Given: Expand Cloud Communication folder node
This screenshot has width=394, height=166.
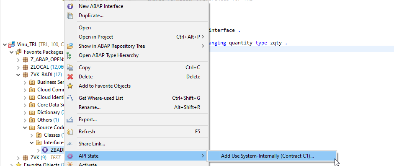Looking at the screenshot, I should [x=25, y=90].
